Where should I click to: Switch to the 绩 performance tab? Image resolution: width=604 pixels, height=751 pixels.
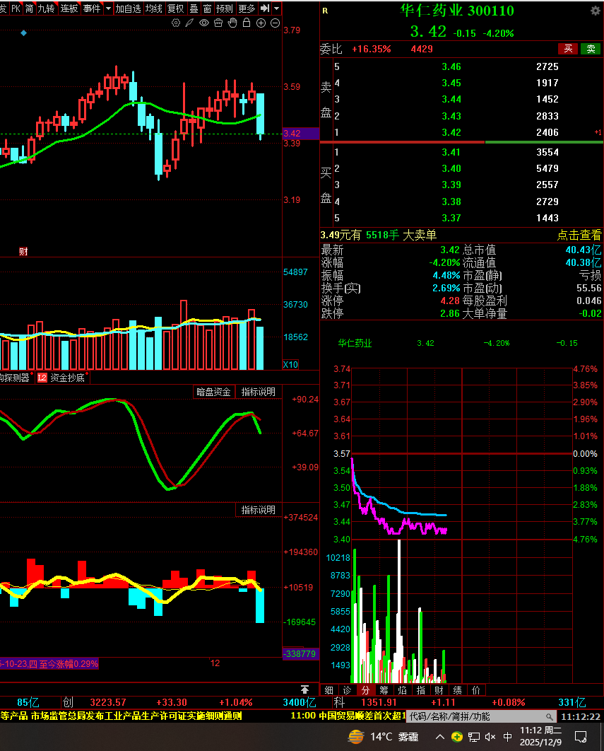tap(458, 690)
